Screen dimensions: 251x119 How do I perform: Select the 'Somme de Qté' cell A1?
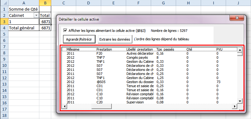pyautogui.click(x=24, y=9)
